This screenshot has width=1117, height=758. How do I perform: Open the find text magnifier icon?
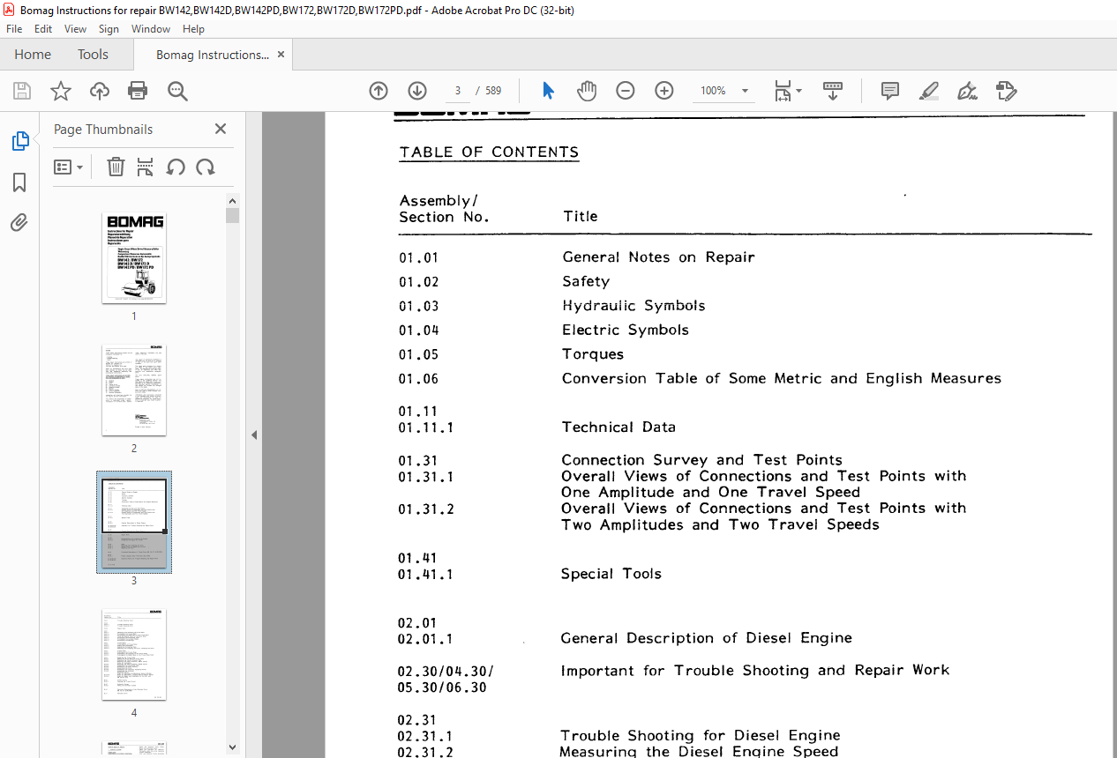(177, 91)
